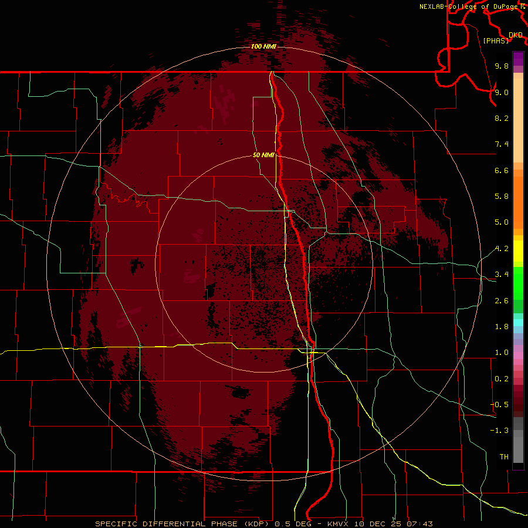Click the 9.0 value on color scale
Image resolution: width=528 pixels, height=528 pixels.
coord(502,92)
